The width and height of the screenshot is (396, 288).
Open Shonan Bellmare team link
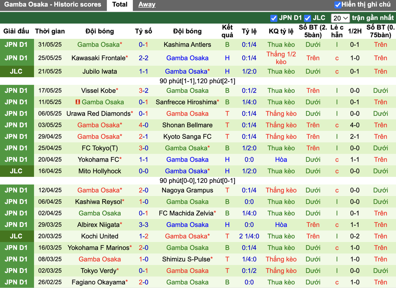coord(187,125)
